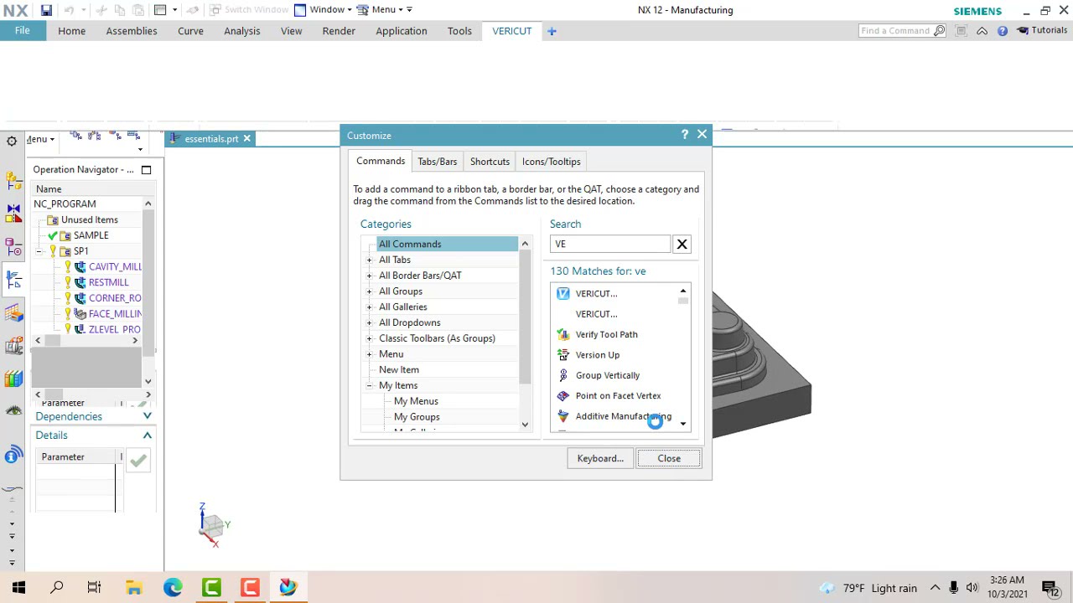
Task: Open the Assembly Navigator sidebar icon
Action: 13,180
